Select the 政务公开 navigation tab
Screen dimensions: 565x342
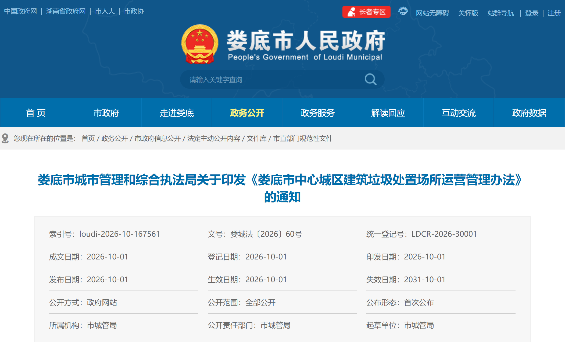point(247,113)
